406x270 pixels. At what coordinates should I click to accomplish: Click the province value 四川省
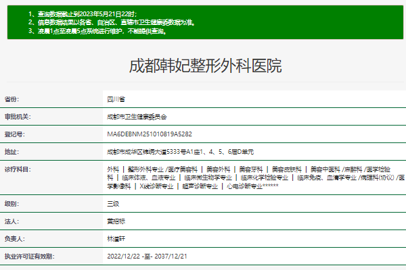(x=116, y=99)
